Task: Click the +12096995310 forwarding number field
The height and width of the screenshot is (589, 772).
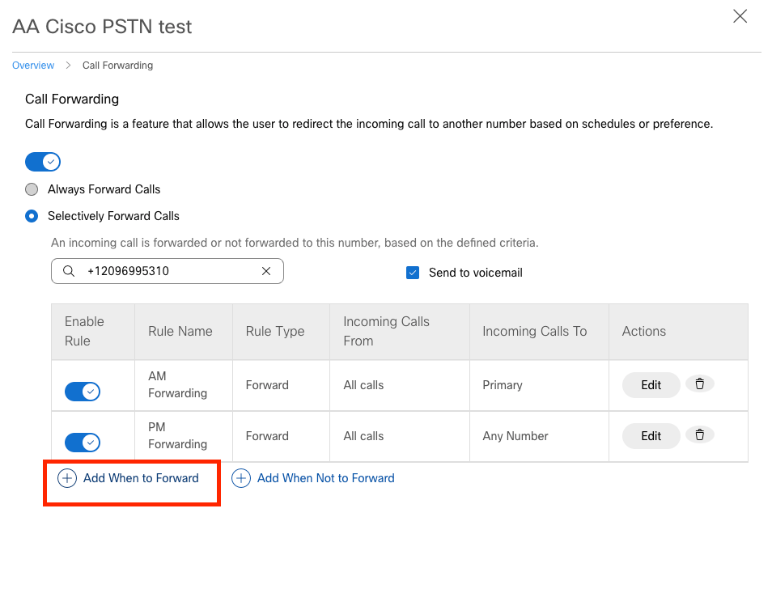Action: click(x=168, y=271)
